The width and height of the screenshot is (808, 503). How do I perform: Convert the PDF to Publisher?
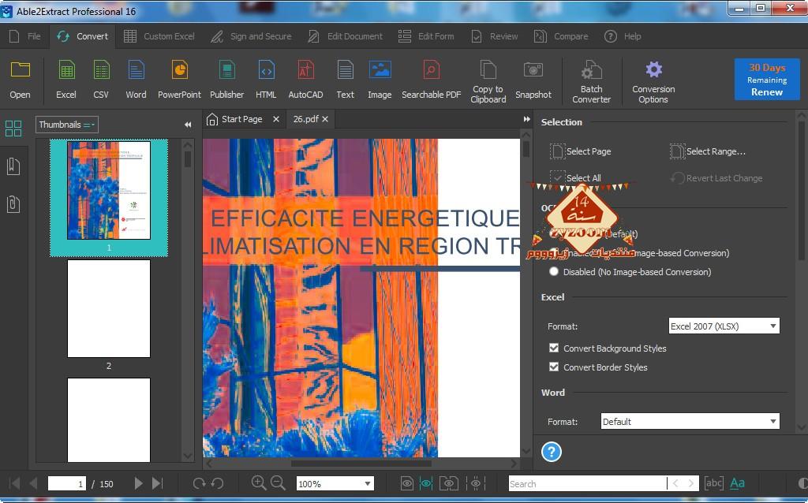pyautogui.click(x=226, y=80)
